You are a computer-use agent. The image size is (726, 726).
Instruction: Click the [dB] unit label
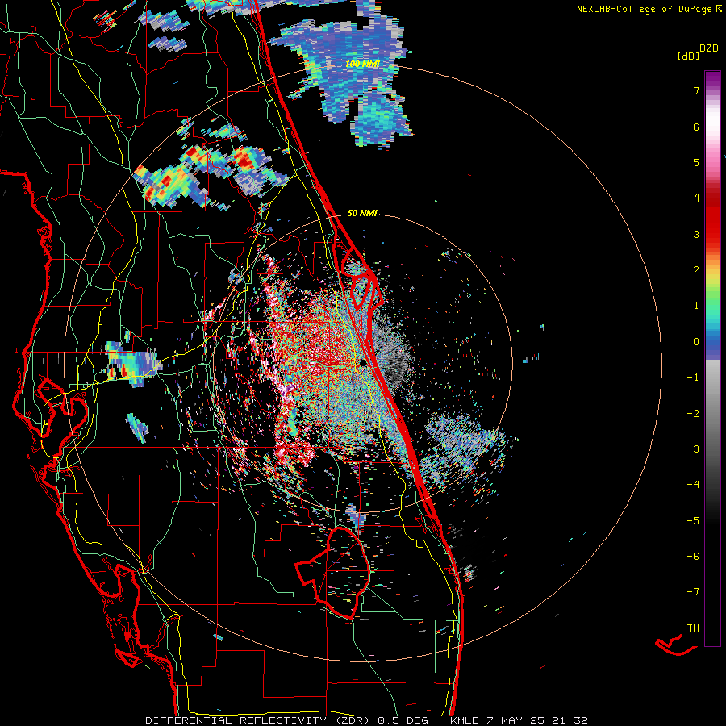pyautogui.click(x=689, y=56)
